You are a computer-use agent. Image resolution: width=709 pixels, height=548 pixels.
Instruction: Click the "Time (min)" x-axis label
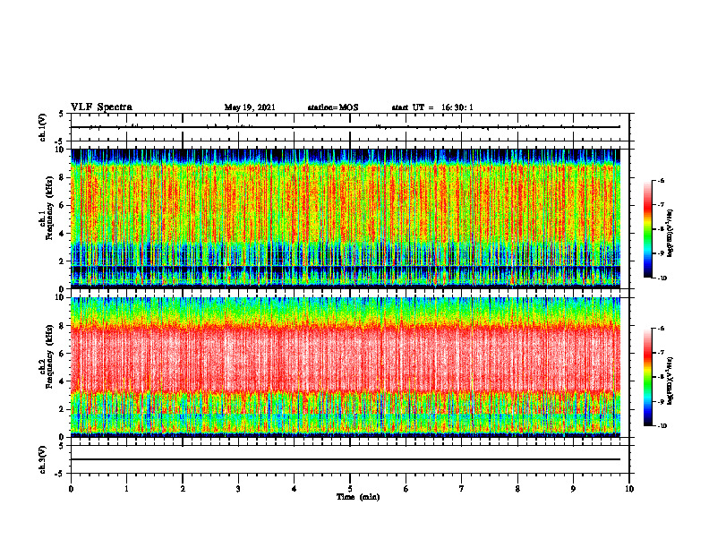(x=358, y=497)
